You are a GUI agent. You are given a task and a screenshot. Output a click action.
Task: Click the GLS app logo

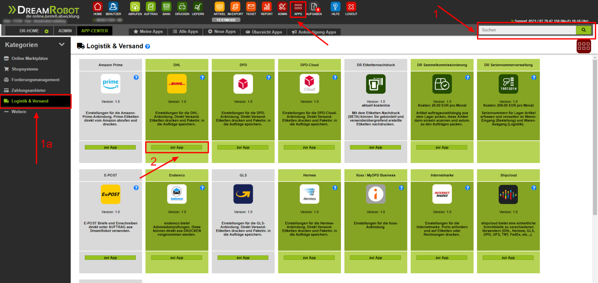[243, 194]
